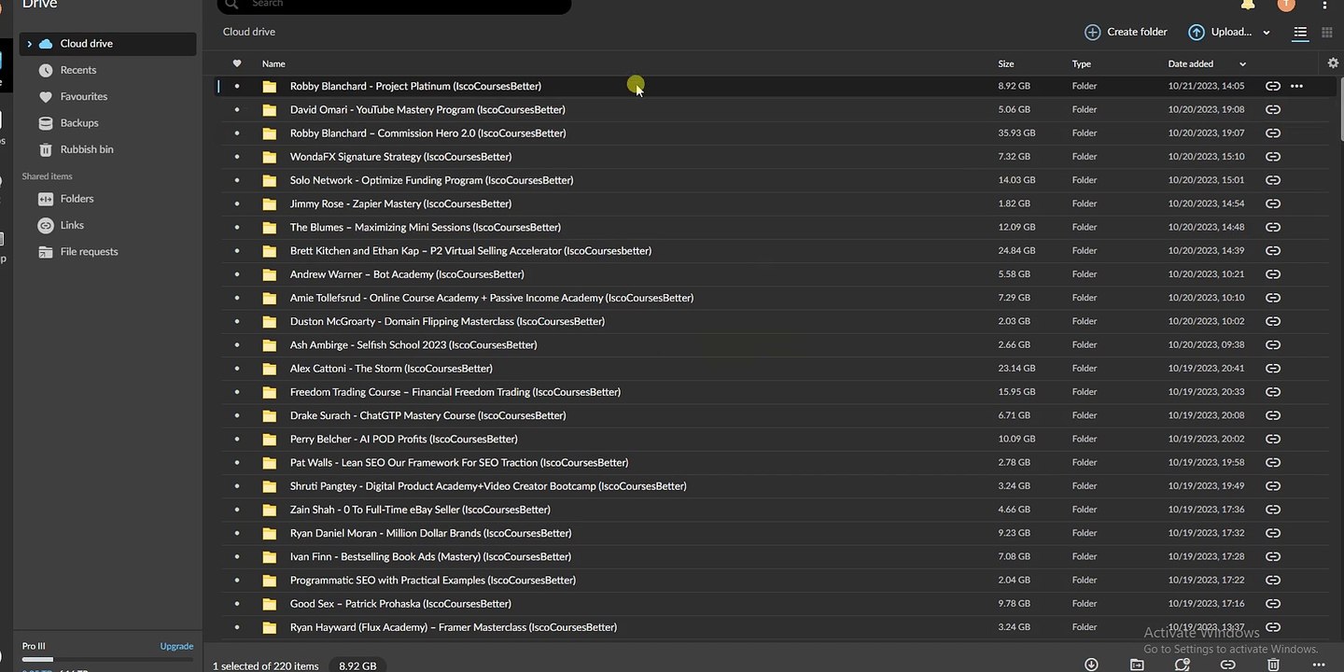Switch to the list view
The height and width of the screenshot is (672, 1344).
pyautogui.click(x=1300, y=33)
